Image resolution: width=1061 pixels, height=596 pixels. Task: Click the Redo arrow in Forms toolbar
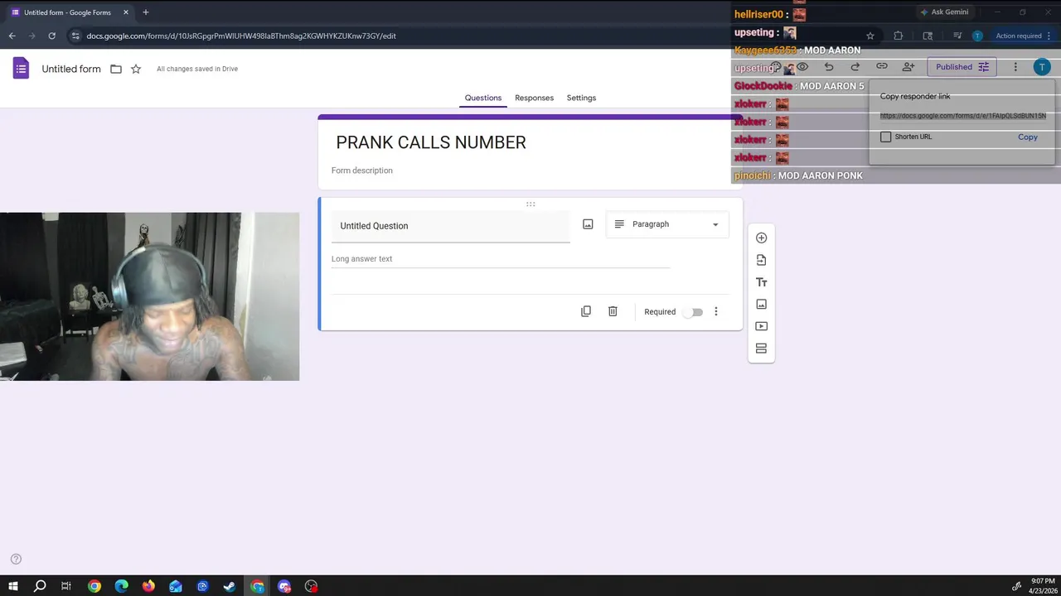[855, 67]
